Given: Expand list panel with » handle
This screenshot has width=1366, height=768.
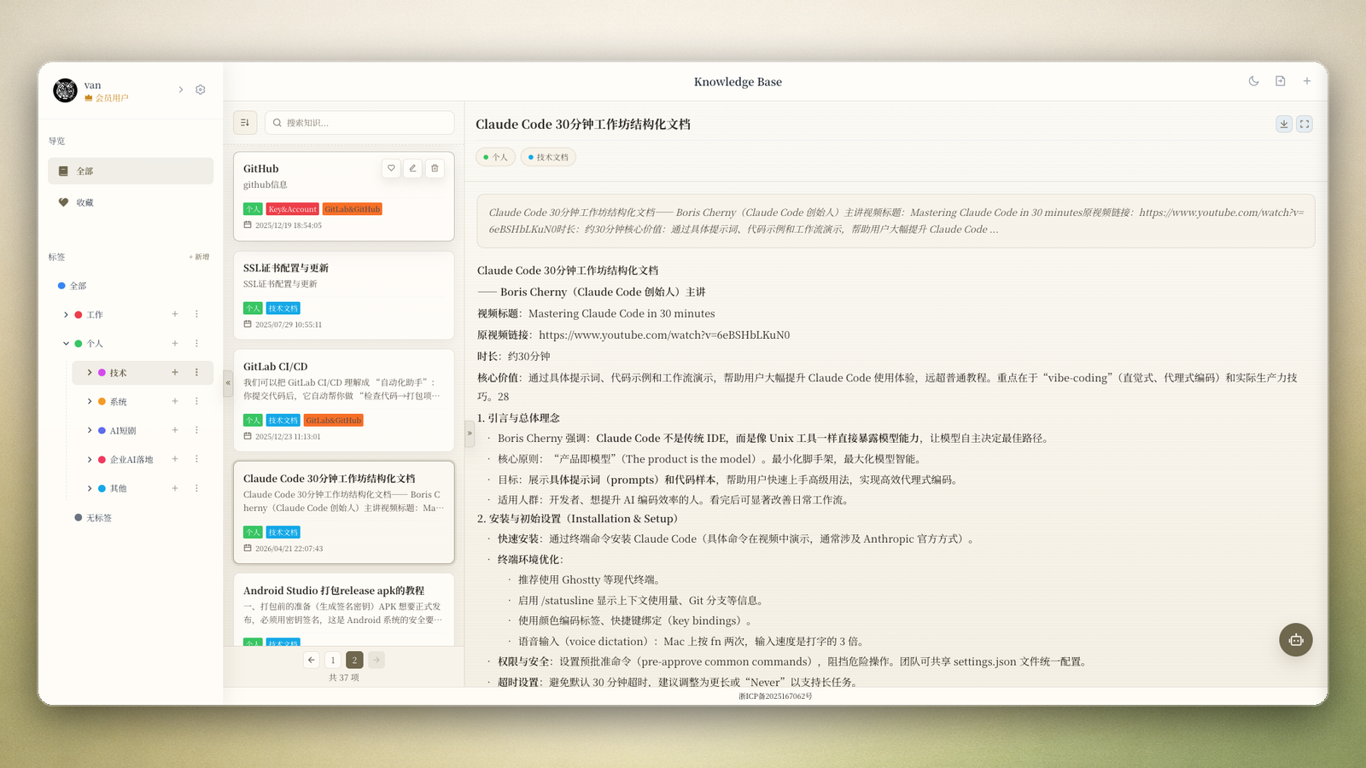Looking at the screenshot, I should (470, 433).
